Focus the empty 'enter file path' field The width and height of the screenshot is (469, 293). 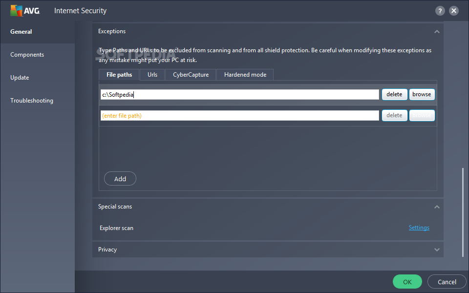(x=239, y=115)
